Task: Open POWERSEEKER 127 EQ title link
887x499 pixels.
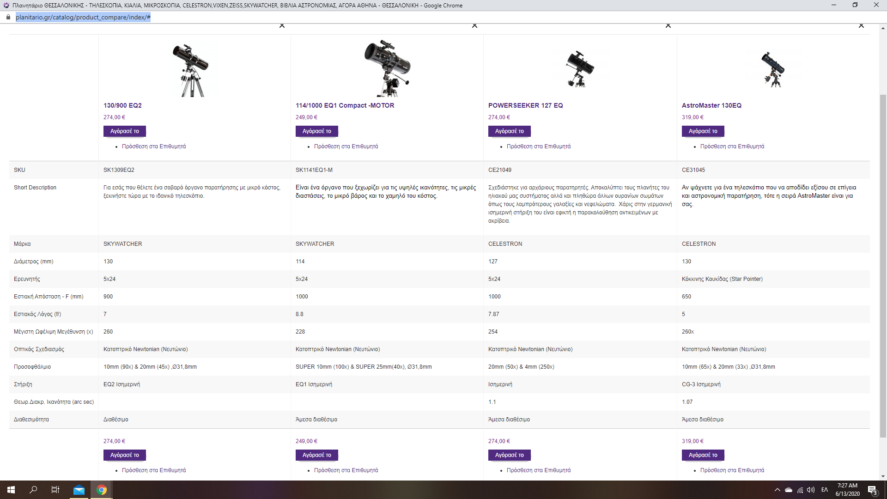Action: pos(525,105)
